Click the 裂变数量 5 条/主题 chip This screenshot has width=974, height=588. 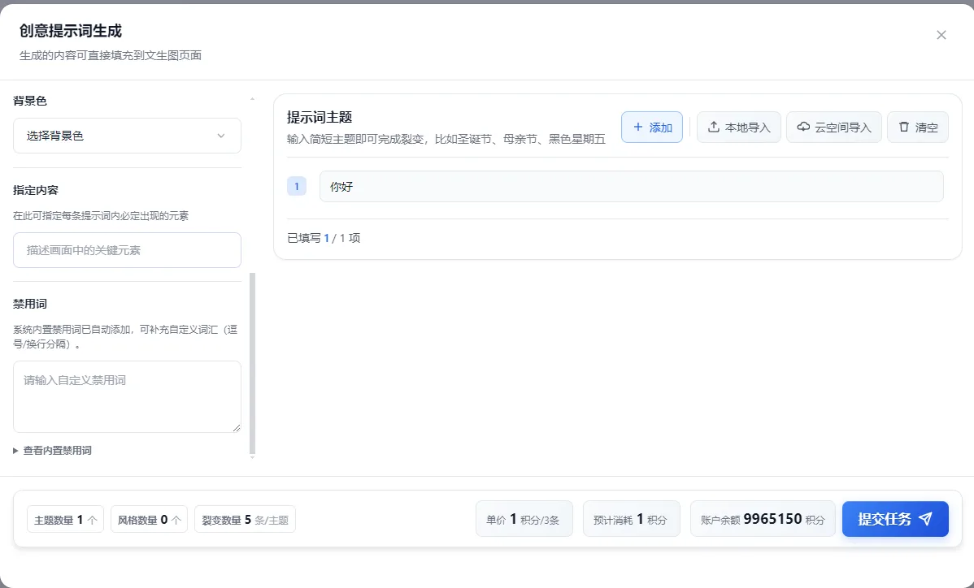point(245,520)
